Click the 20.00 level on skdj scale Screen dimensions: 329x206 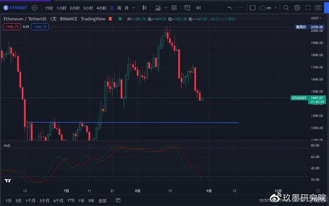[315, 180]
